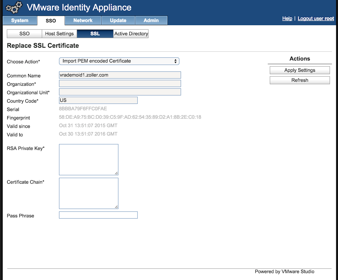Screen dimensions: 338x280
Task: Click the Refresh button
Action: tap(299, 80)
